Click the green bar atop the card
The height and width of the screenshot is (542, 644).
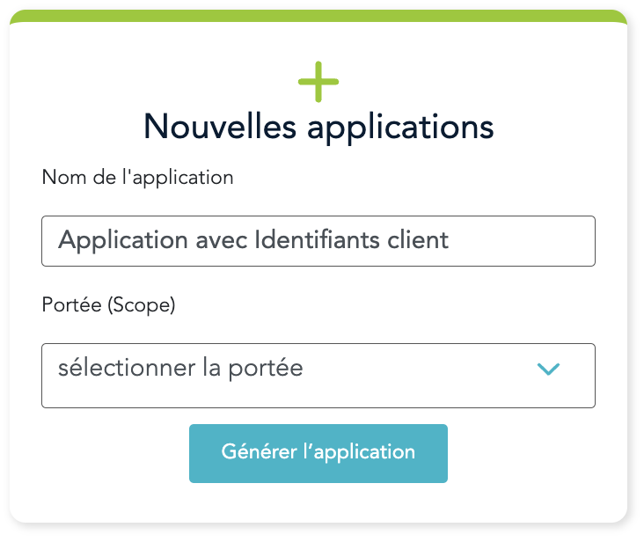[318, 17]
